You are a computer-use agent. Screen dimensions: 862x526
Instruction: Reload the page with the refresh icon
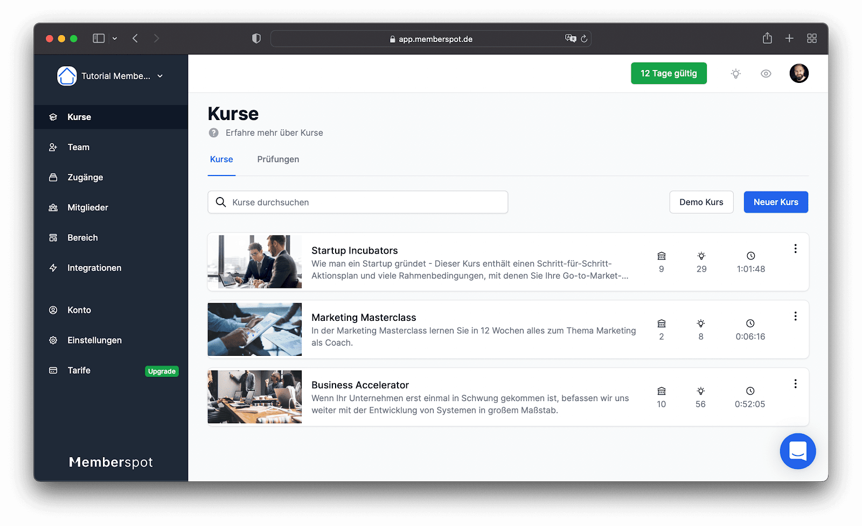[x=583, y=39]
